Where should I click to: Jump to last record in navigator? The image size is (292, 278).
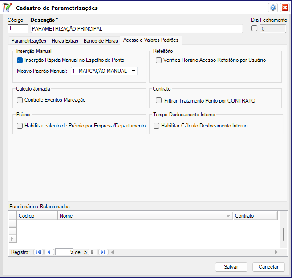(x=103, y=252)
